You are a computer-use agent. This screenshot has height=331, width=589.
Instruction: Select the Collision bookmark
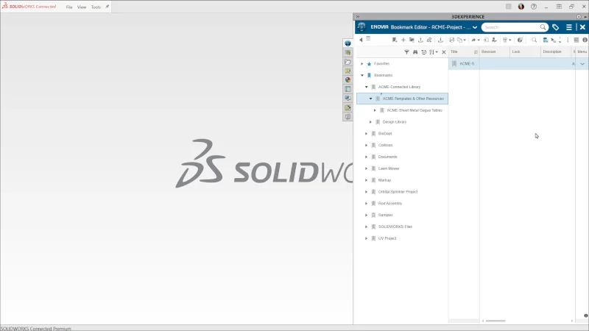coord(385,145)
